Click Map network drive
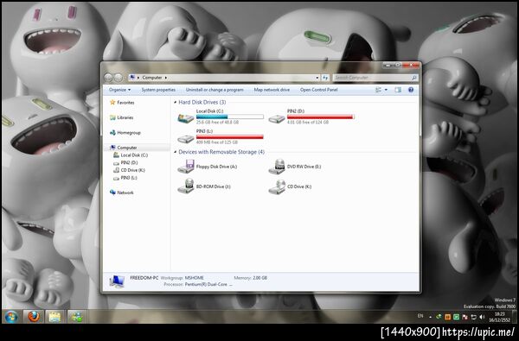 [x=272, y=90]
